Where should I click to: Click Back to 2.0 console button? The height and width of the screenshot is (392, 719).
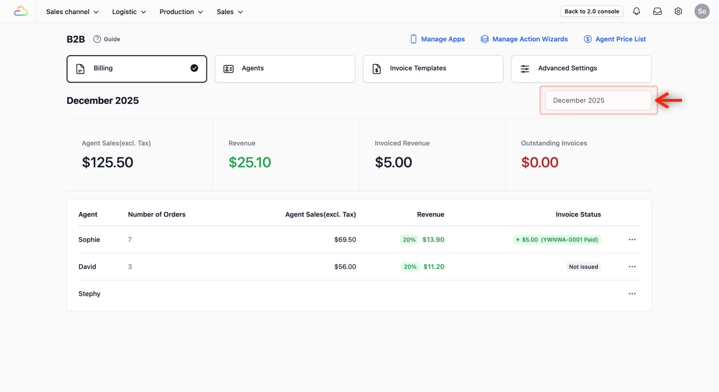(x=592, y=11)
